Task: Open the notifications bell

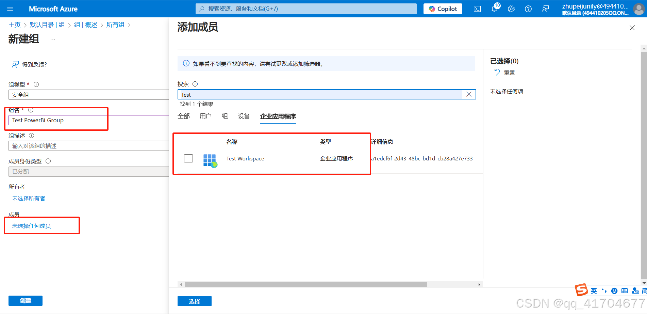Action: (494, 9)
